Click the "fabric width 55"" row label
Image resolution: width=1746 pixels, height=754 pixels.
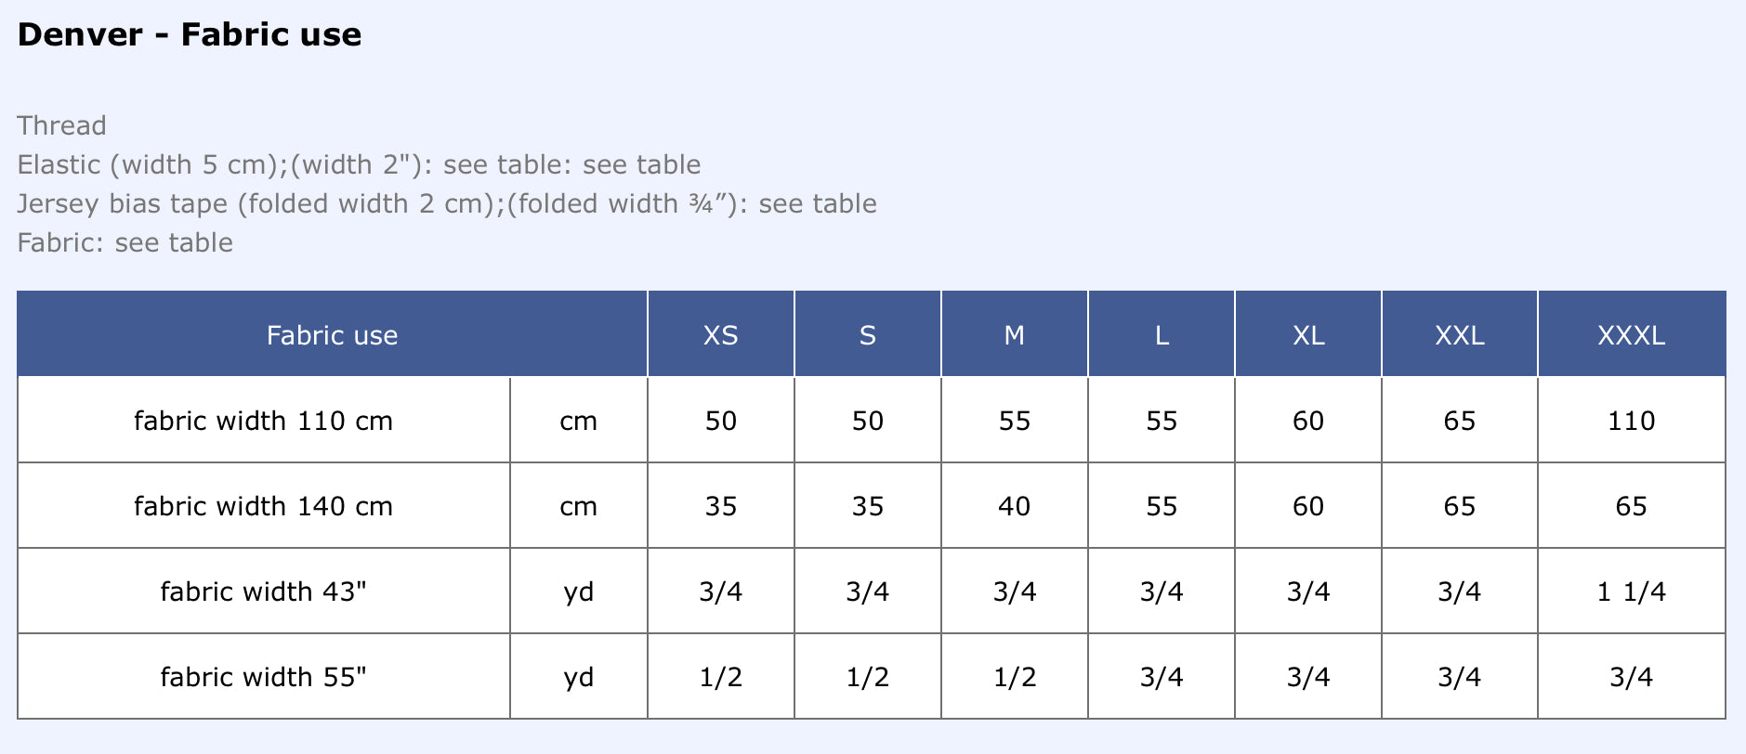[263, 677]
